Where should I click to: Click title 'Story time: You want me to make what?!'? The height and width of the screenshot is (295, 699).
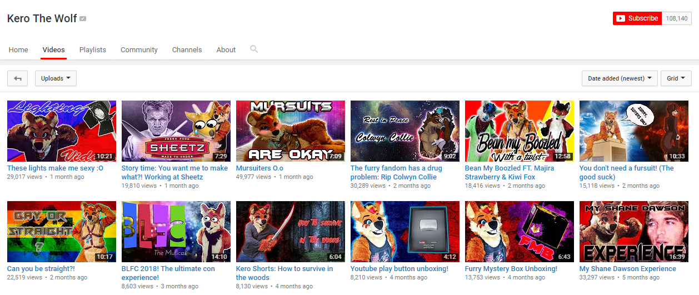(x=174, y=173)
